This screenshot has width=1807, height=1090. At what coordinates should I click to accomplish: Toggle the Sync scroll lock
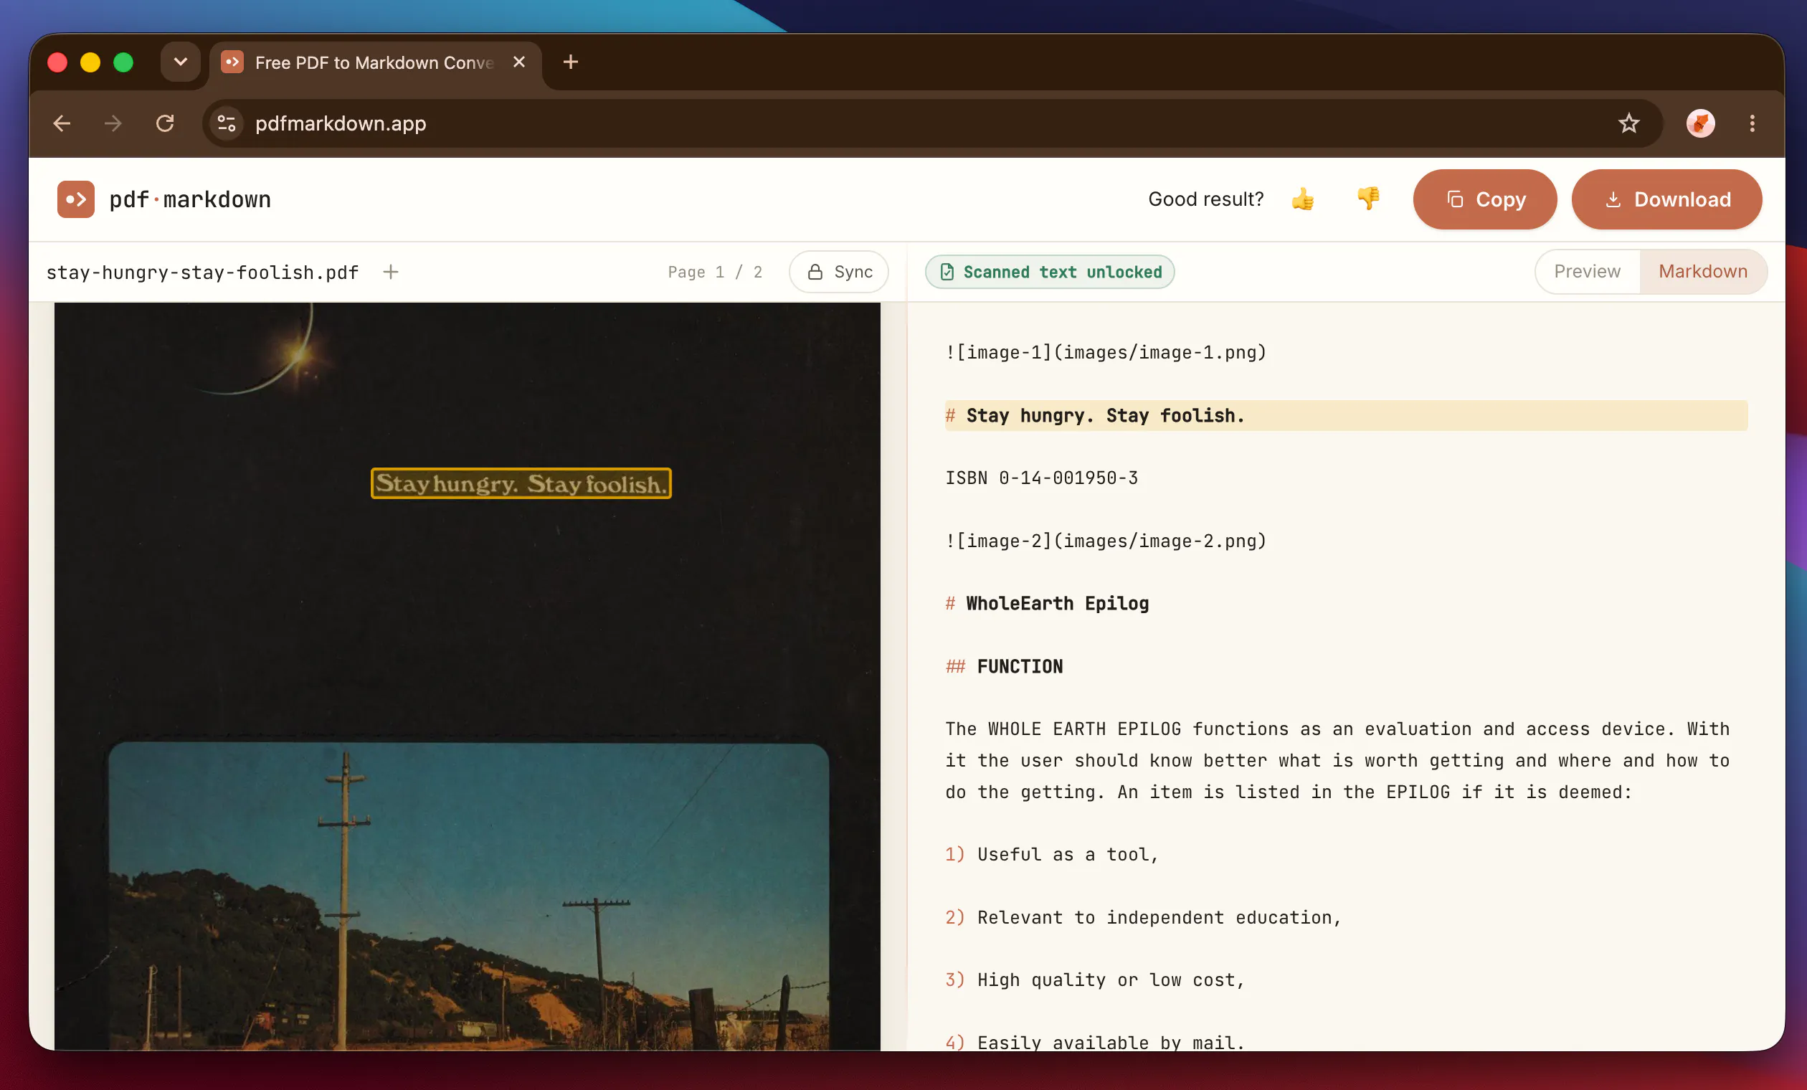point(839,272)
